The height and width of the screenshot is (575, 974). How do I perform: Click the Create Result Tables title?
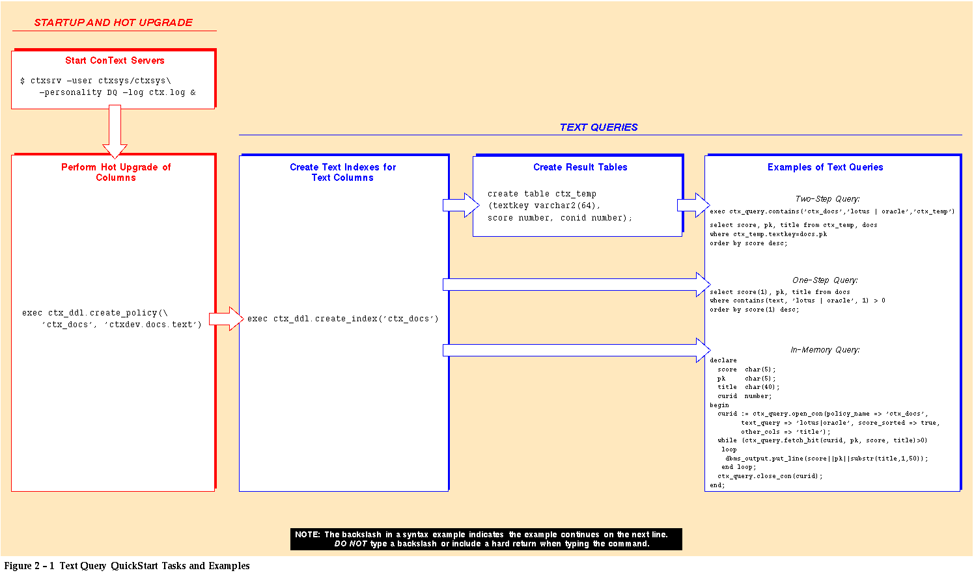coord(580,167)
